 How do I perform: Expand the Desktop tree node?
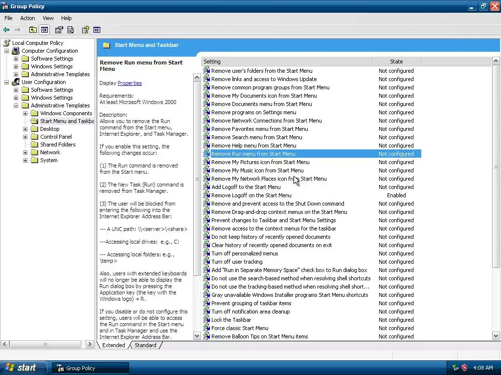click(25, 129)
